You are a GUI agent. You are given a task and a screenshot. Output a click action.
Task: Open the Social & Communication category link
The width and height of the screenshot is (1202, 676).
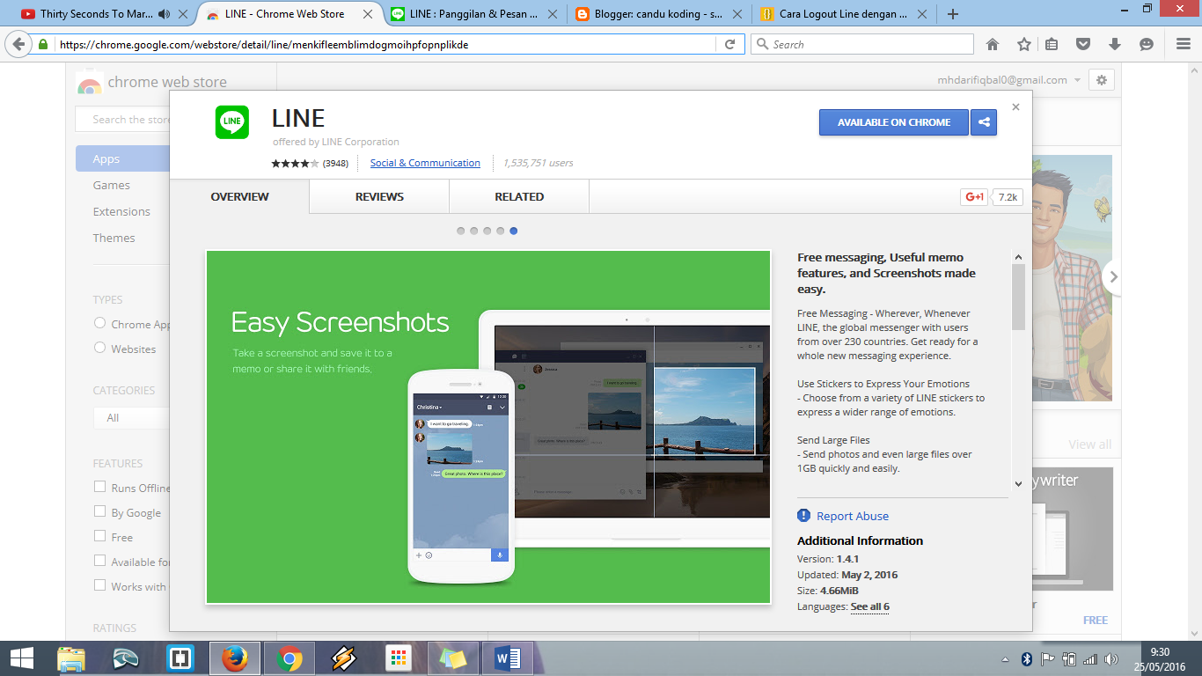pos(425,163)
